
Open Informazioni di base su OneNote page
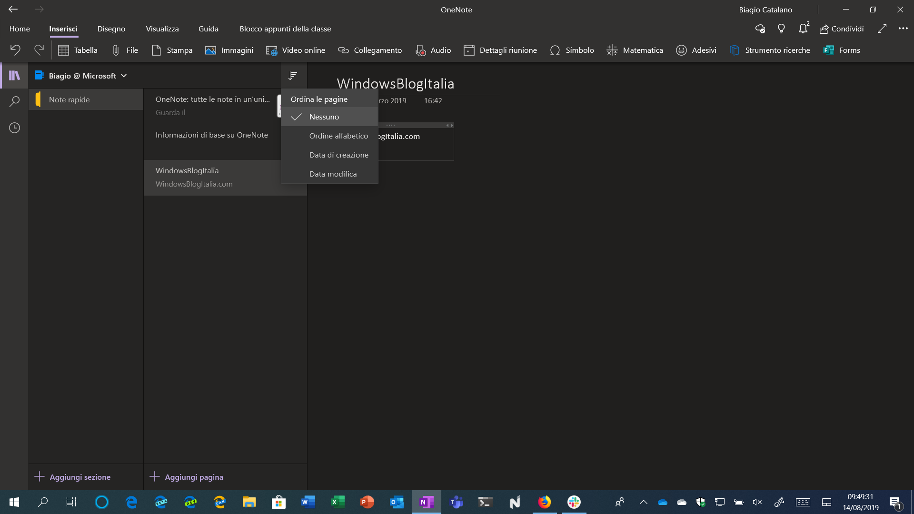(x=212, y=141)
